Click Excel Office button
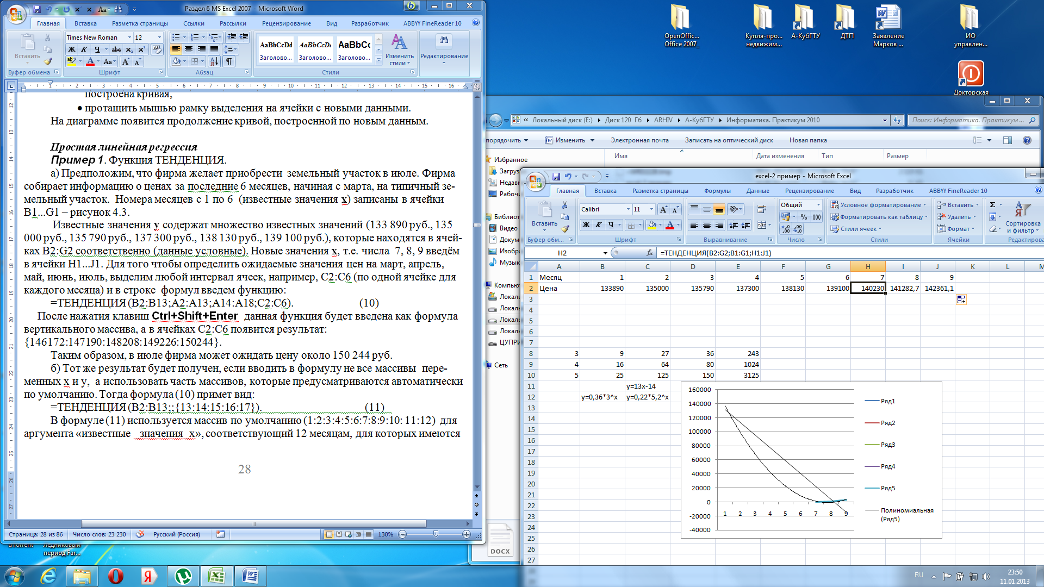 [535, 181]
